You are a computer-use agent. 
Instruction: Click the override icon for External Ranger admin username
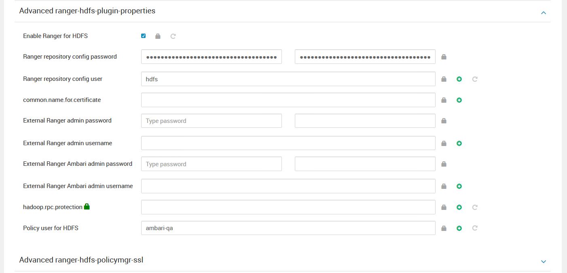pyautogui.click(x=459, y=143)
